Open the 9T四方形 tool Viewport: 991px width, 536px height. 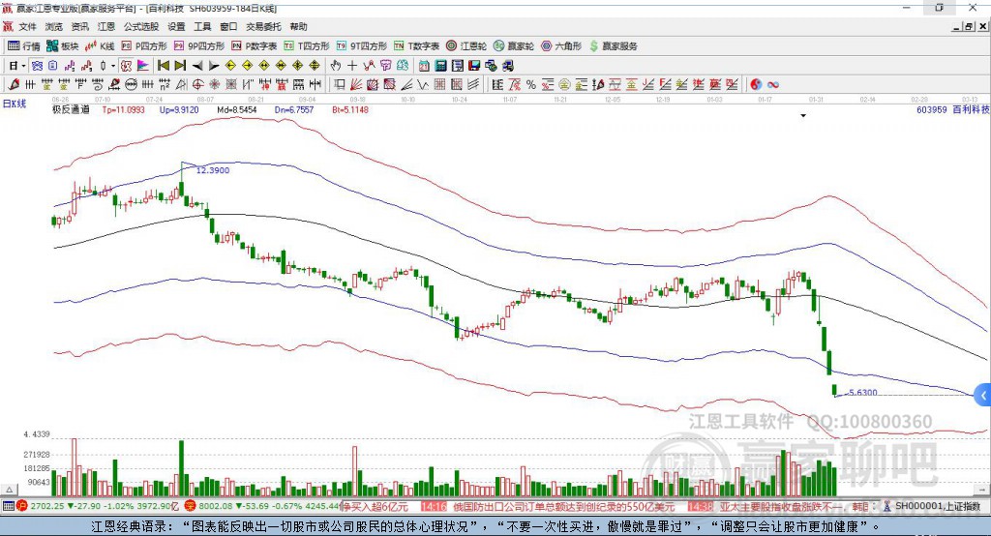tap(362, 46)
